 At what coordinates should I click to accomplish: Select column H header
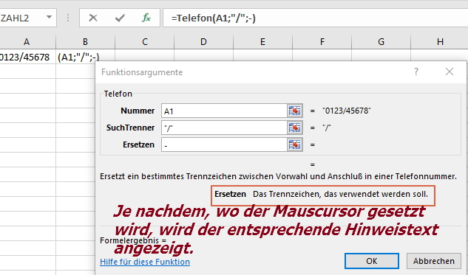(440, 42)
